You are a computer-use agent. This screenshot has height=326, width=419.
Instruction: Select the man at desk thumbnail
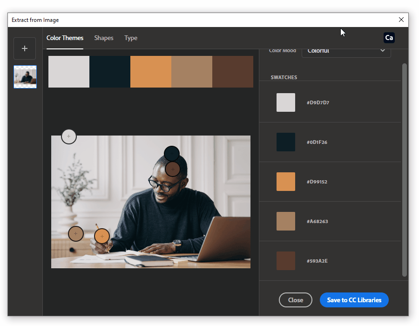point(25,77)
